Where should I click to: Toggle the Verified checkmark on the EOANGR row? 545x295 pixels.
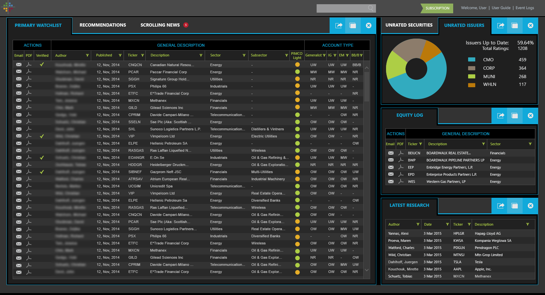pos(42,158)
